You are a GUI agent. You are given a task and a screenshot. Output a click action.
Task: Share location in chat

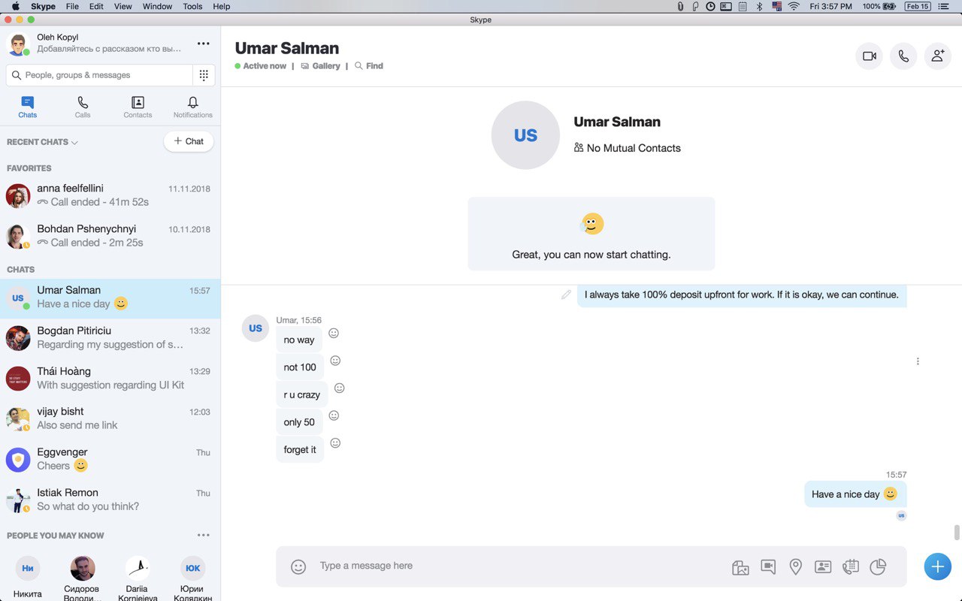(795, 567)
